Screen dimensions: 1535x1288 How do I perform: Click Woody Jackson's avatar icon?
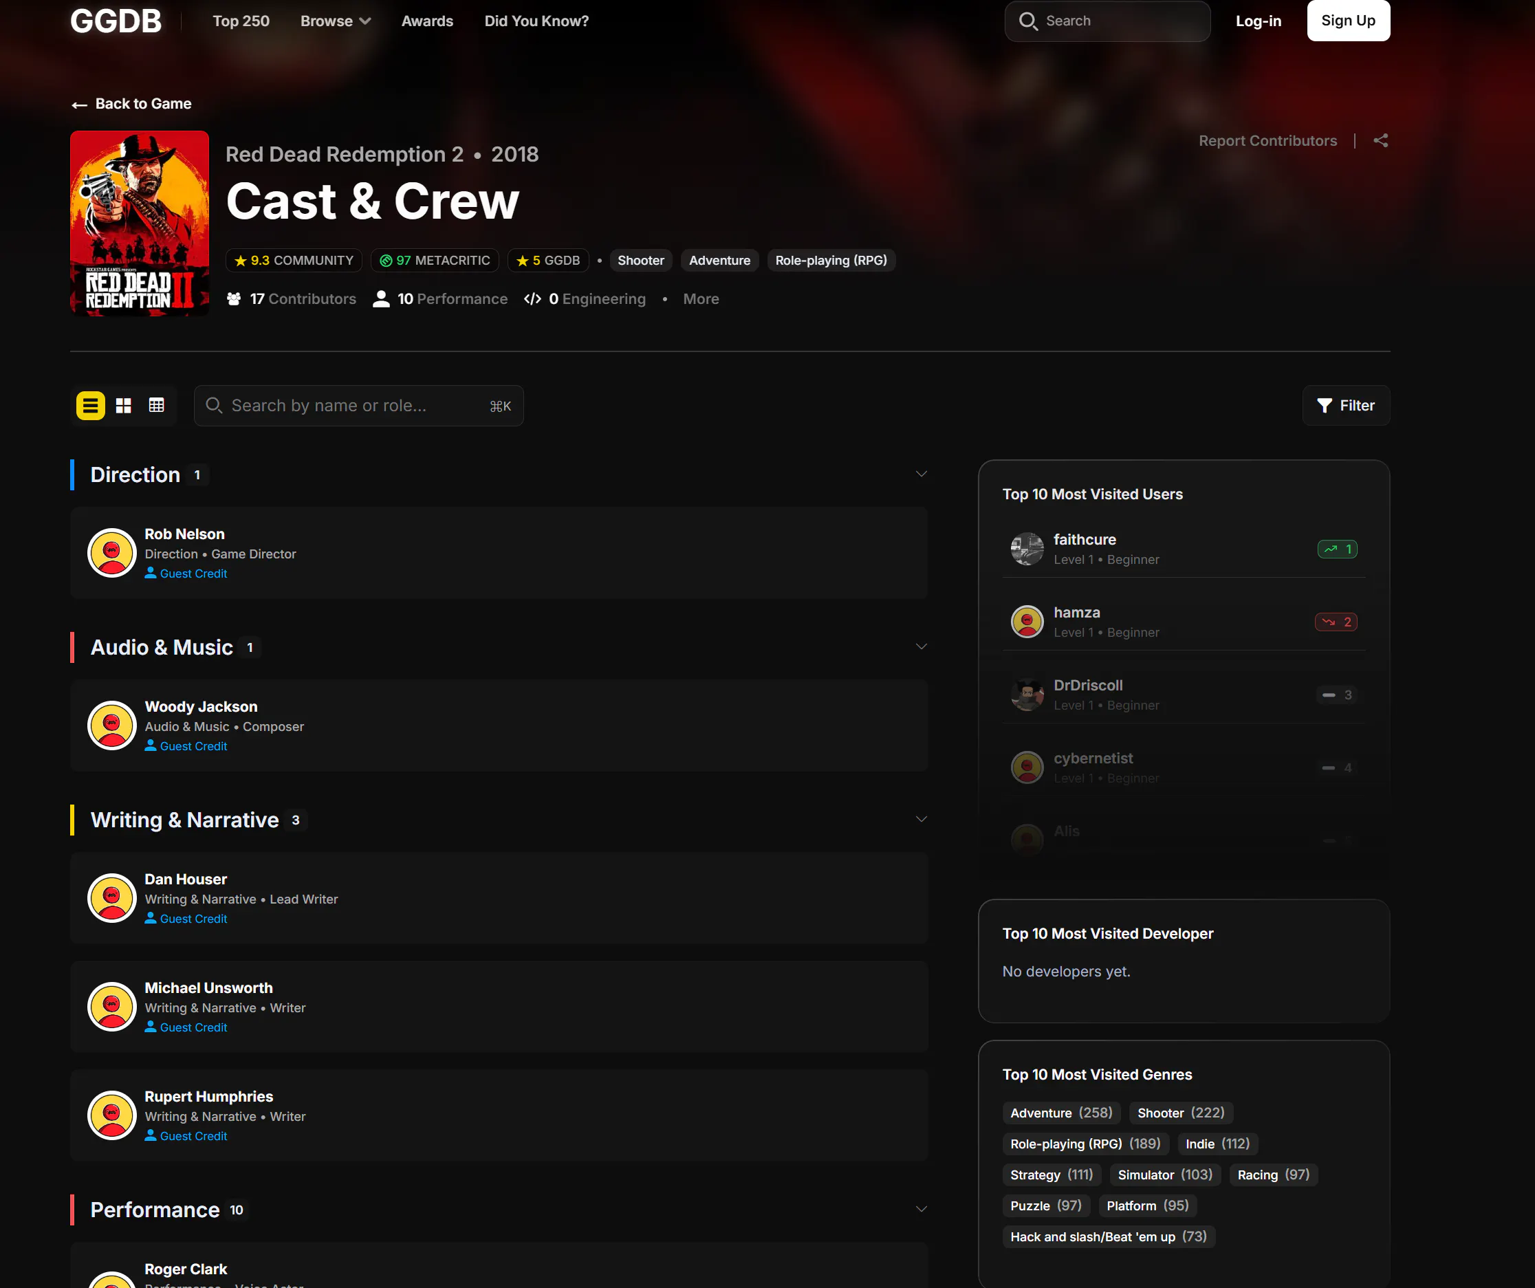[112, 726]
